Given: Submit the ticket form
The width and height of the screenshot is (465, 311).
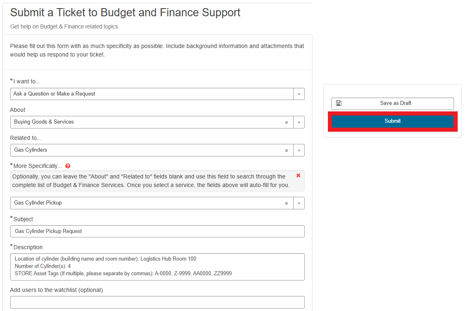Looking at the screenshot, I should (393, 121).
